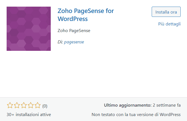
Task: Open the Più dettagli link
Action: click(169, 24)
